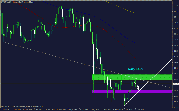Click the current price tag 112.34

(x=176, y=83)
